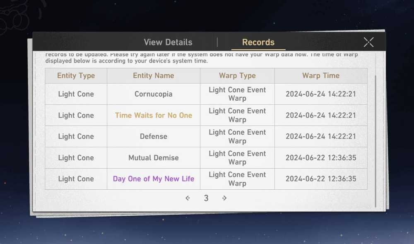The height and width of the screenshot is (244, 414).
Task: Select the Records tab
Action: (x=258, y=42)
